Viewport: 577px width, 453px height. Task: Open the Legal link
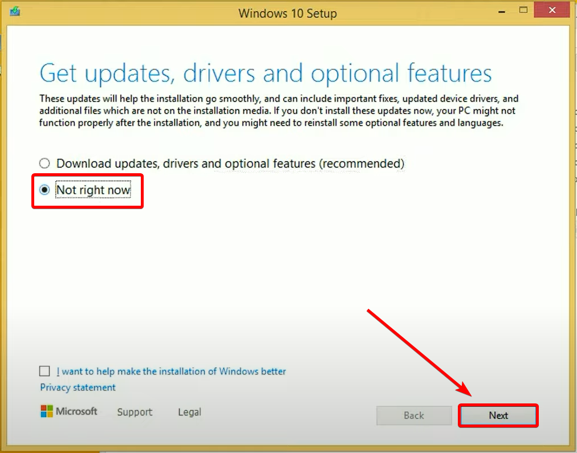[189, 412]
